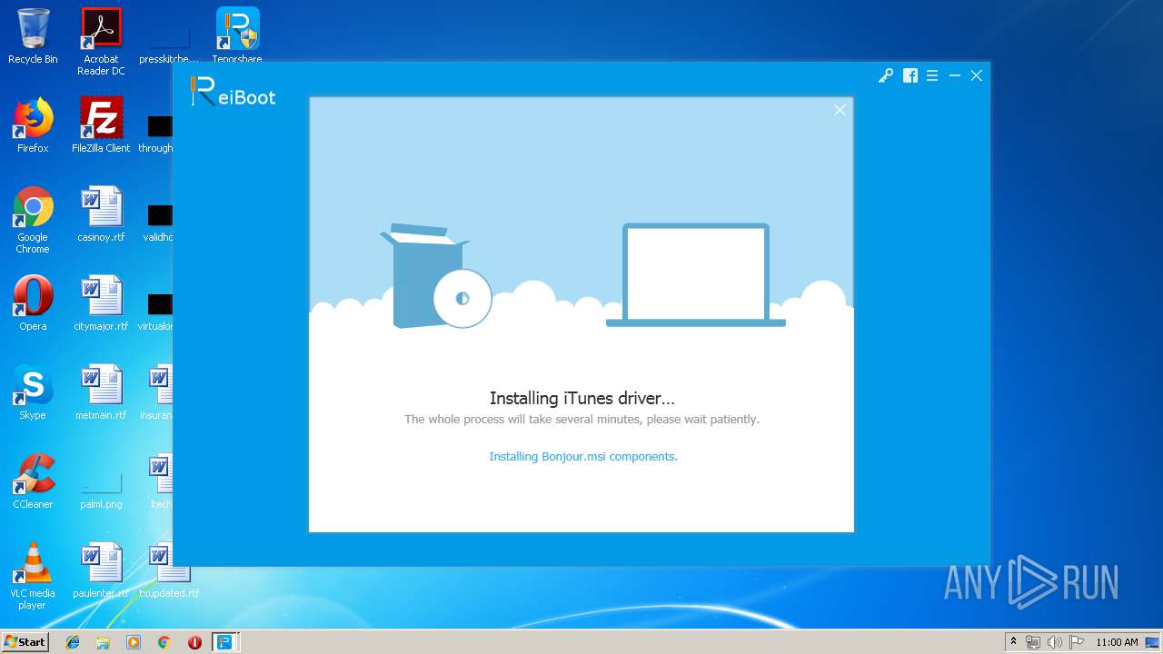
Task: Launch VLC media player shortcut
Action: (33, 576)
